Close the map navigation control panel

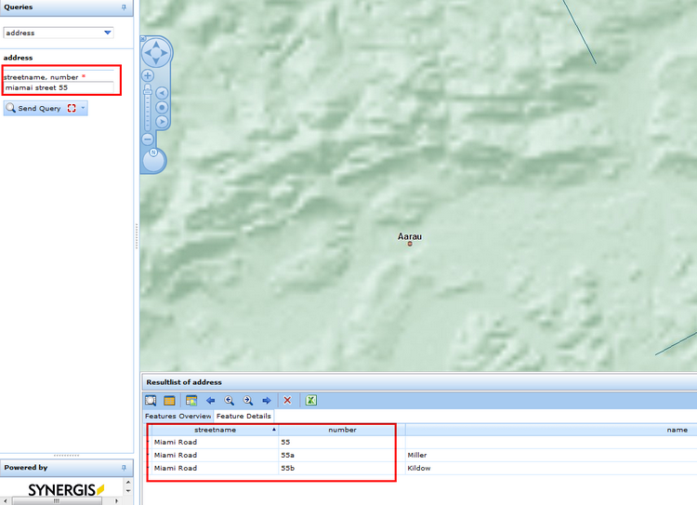coord(143,39)
